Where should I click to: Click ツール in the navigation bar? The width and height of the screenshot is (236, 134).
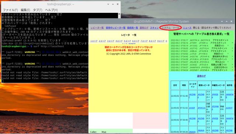tap(176, 28)
